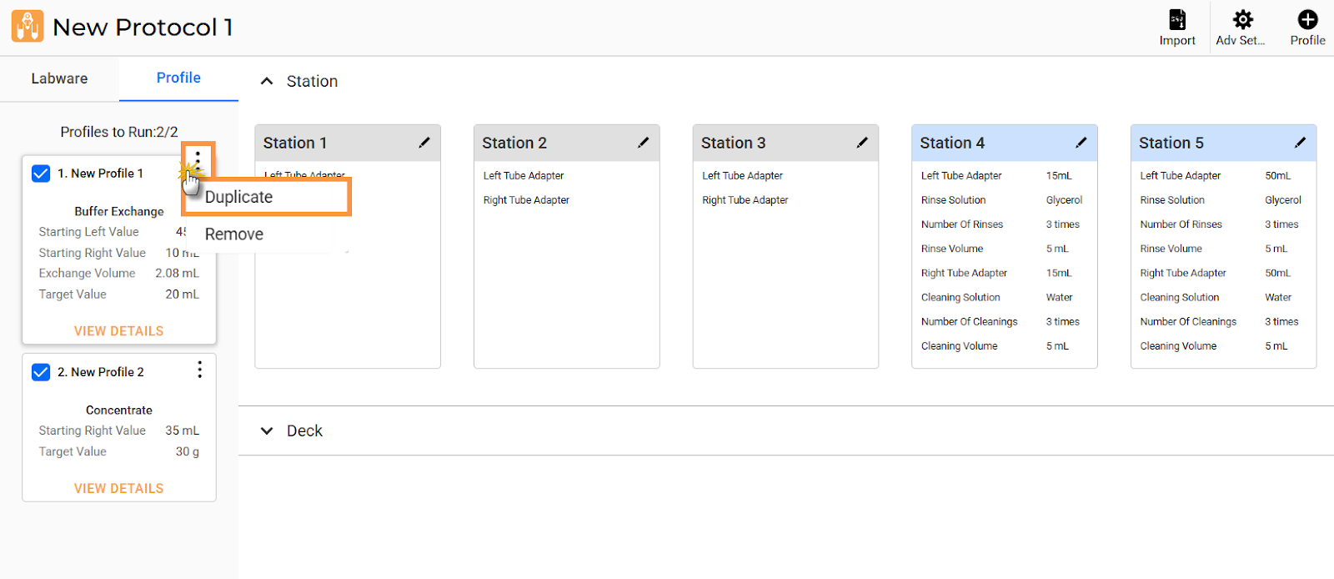Open VIEW DETAILS for Concentrate profile
This screenshot has height=579, width=1334.
[118, 488]
